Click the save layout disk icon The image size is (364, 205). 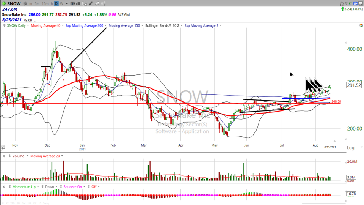361,3
